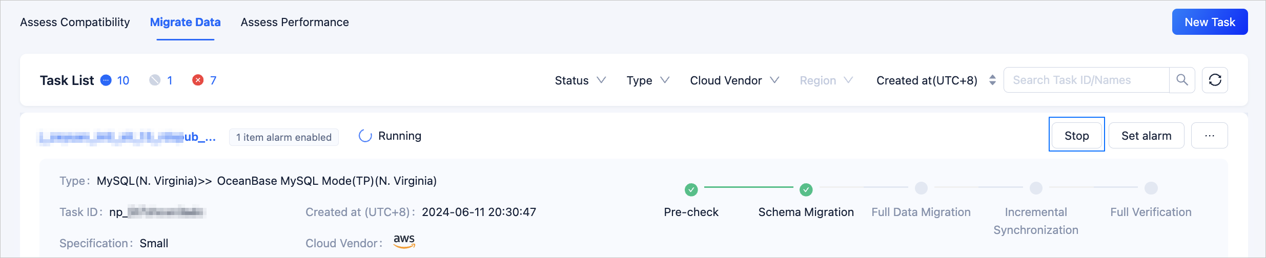Focus the Search Task ID/Names field

coord(1086,80)
